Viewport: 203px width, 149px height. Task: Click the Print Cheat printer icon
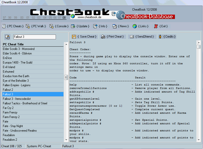click(103, 37)
